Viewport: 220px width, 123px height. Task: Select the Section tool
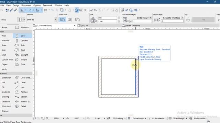click(22, 97)
